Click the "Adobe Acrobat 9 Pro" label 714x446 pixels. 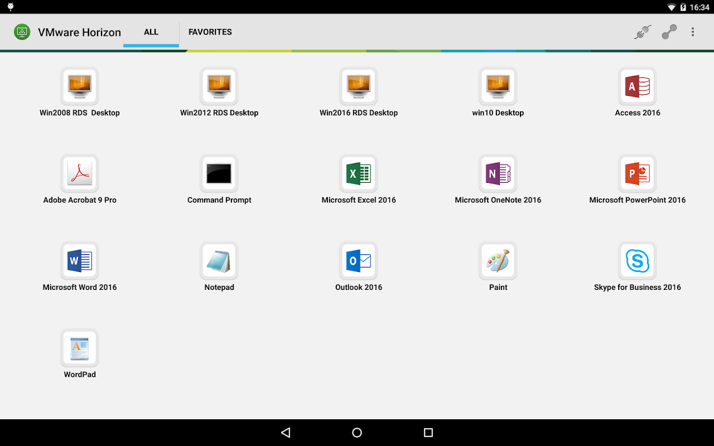coord(80,200)
